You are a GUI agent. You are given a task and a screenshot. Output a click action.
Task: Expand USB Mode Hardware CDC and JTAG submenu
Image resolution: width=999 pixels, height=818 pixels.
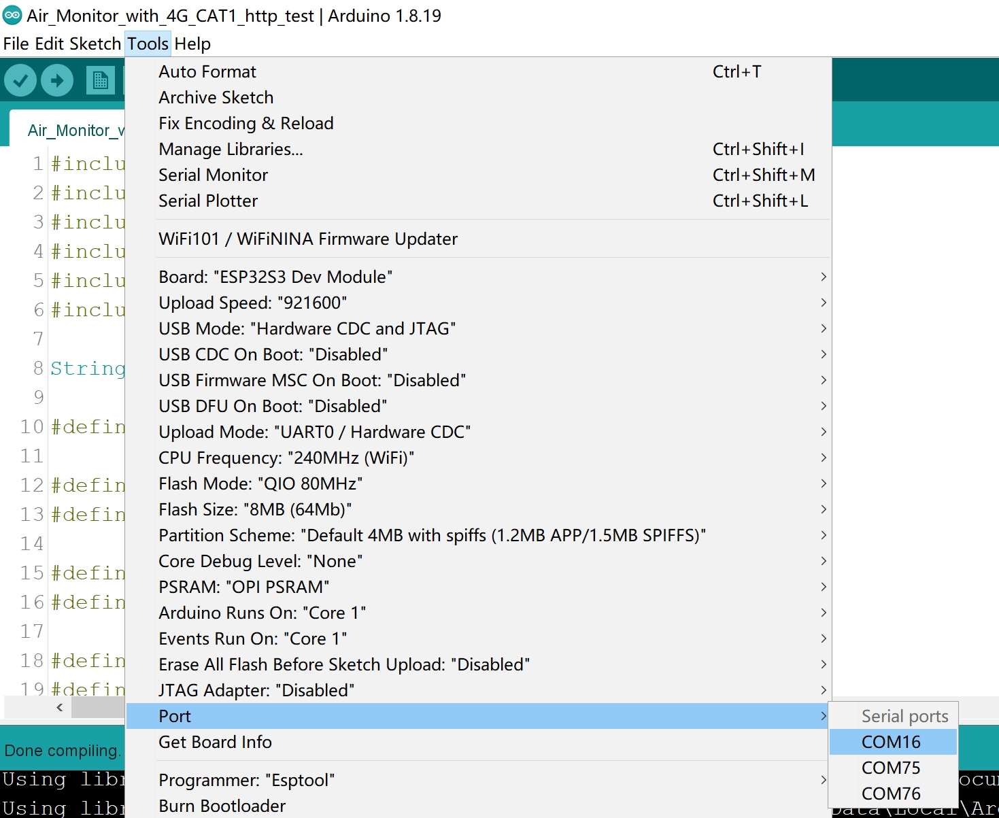click(x=478, y=328)
